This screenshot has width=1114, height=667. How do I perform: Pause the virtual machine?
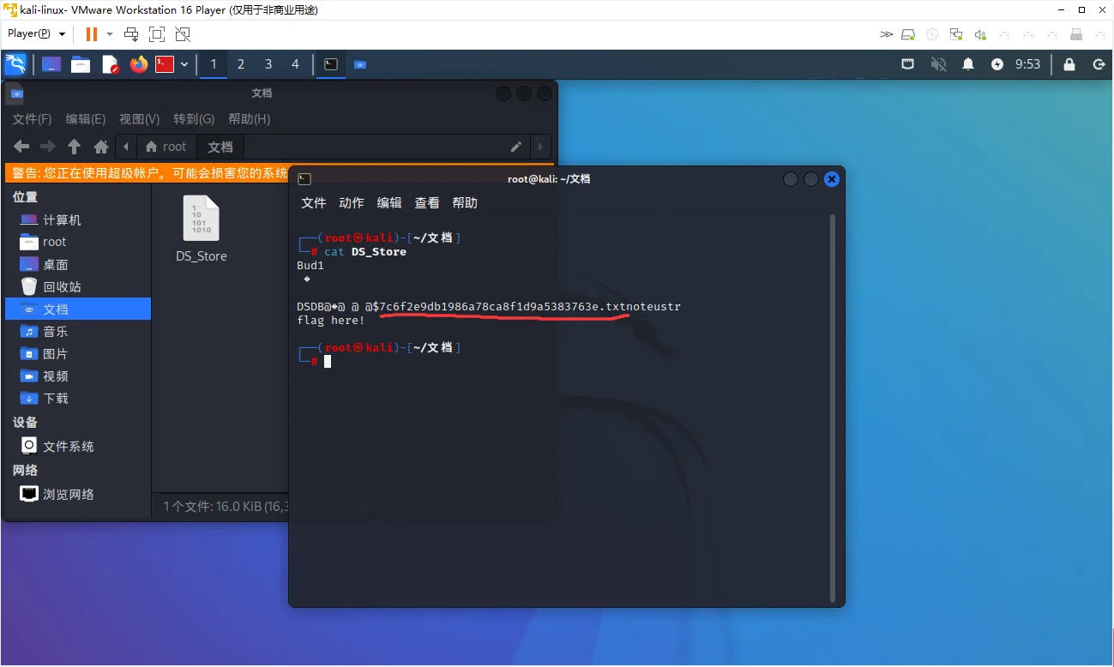coord(91,34)
